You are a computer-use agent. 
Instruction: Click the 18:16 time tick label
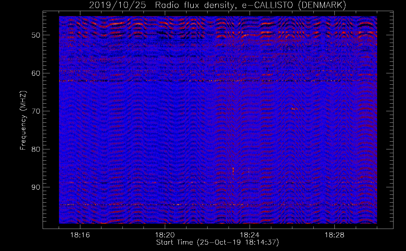click(x=80, y=235)
